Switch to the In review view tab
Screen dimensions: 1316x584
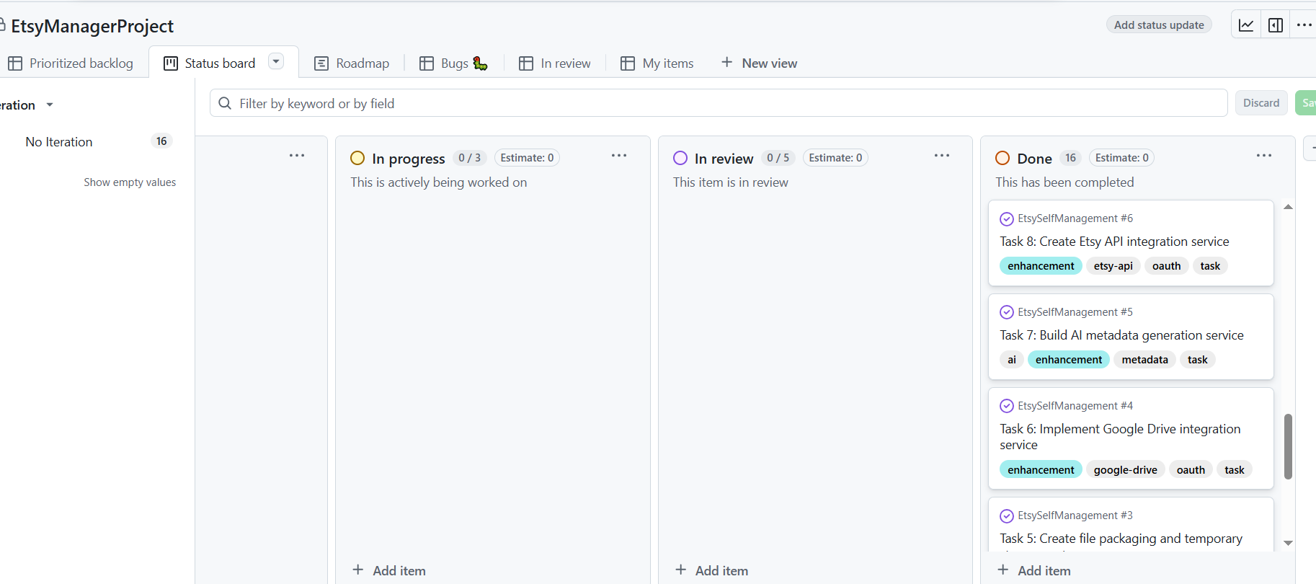(555, 63)
